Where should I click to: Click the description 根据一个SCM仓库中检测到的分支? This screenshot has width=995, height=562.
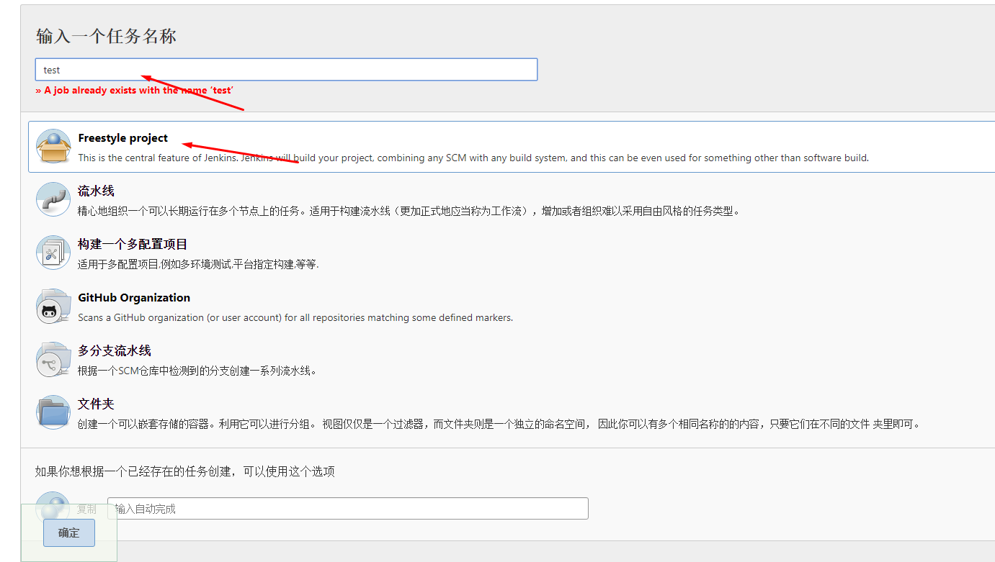[197, 371]
